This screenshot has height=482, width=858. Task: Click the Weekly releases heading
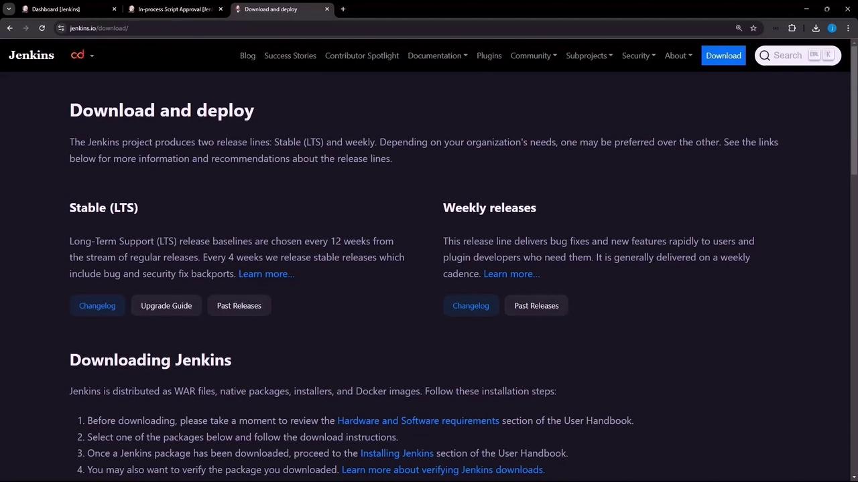coord(489,208)
